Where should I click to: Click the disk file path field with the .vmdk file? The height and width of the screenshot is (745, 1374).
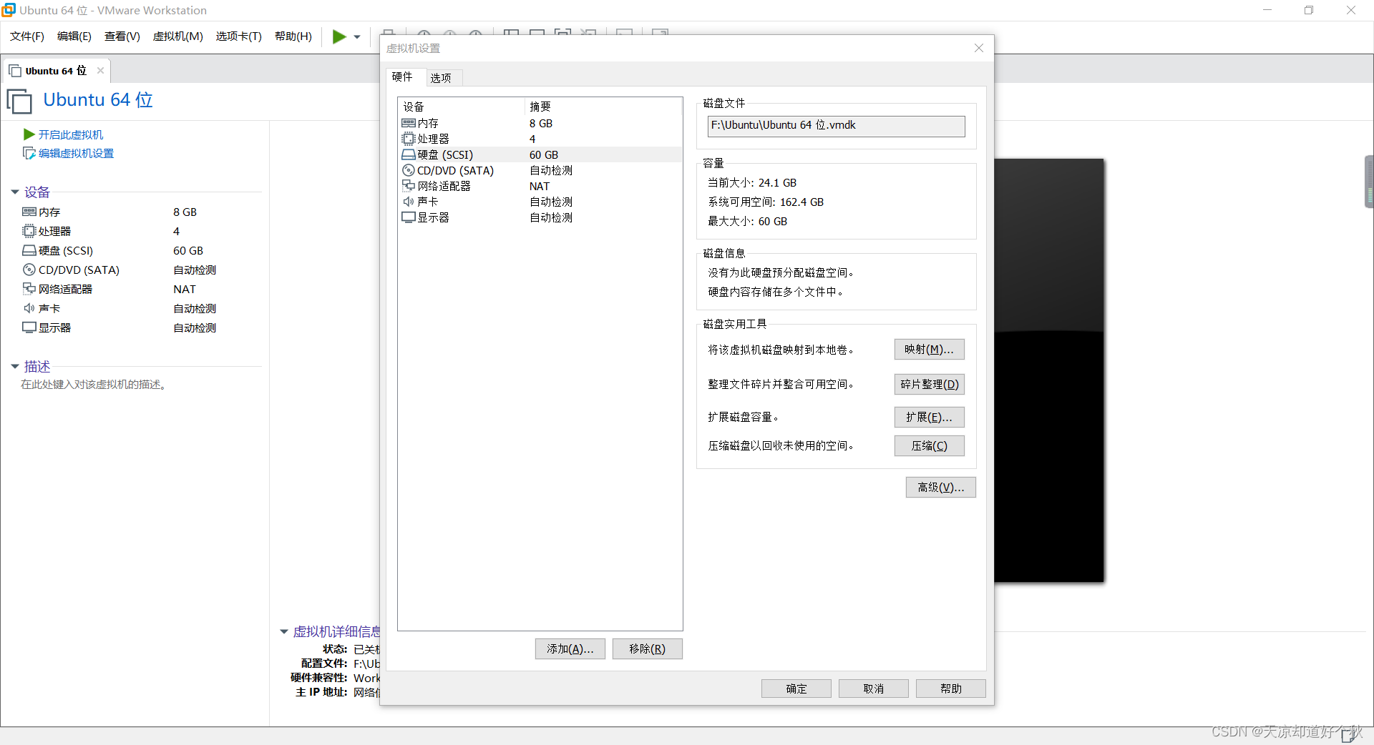click(836, 126)
